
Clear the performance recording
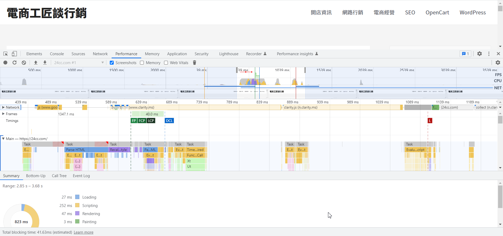tap(24, 63)
